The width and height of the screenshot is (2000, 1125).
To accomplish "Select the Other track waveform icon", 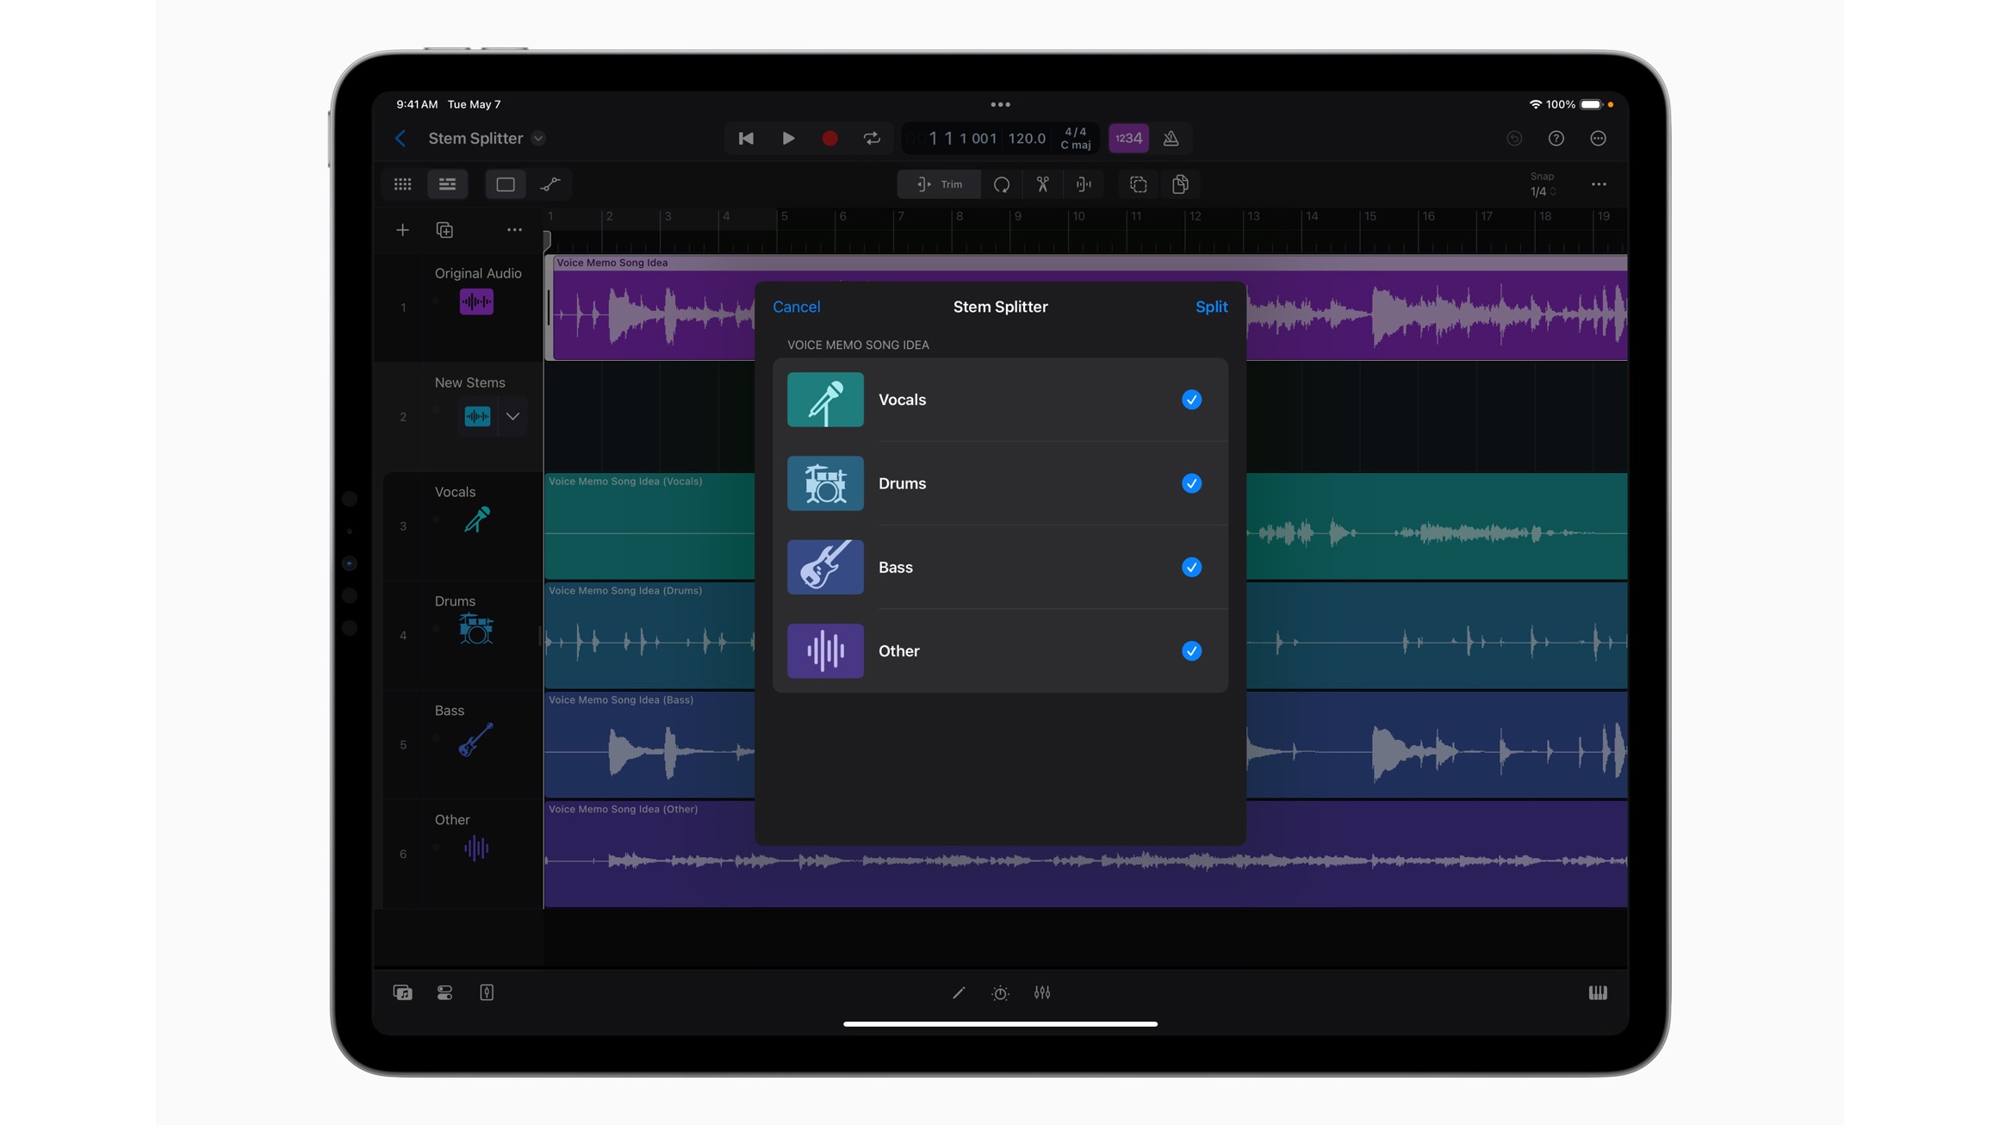I will coord(475,848).
